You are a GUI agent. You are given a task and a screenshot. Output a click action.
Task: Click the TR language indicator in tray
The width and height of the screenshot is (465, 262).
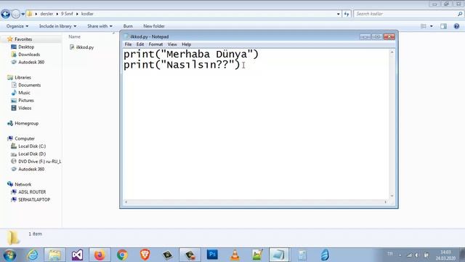390,254
